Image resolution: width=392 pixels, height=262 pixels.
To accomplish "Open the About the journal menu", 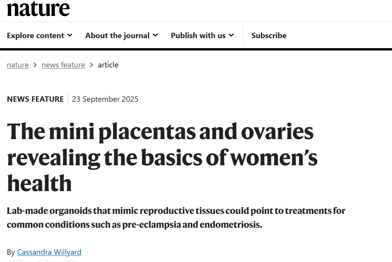I will (117, 35).
